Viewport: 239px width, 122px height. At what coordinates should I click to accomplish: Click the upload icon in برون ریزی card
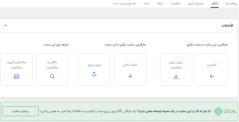pos(94,74)
